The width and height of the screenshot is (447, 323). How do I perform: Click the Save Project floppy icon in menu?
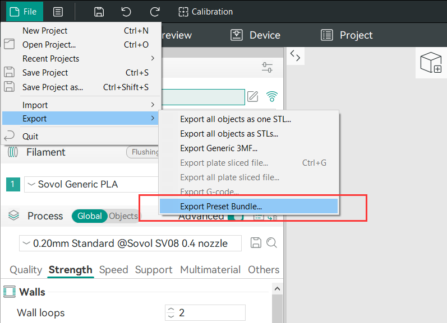(9, 72)
